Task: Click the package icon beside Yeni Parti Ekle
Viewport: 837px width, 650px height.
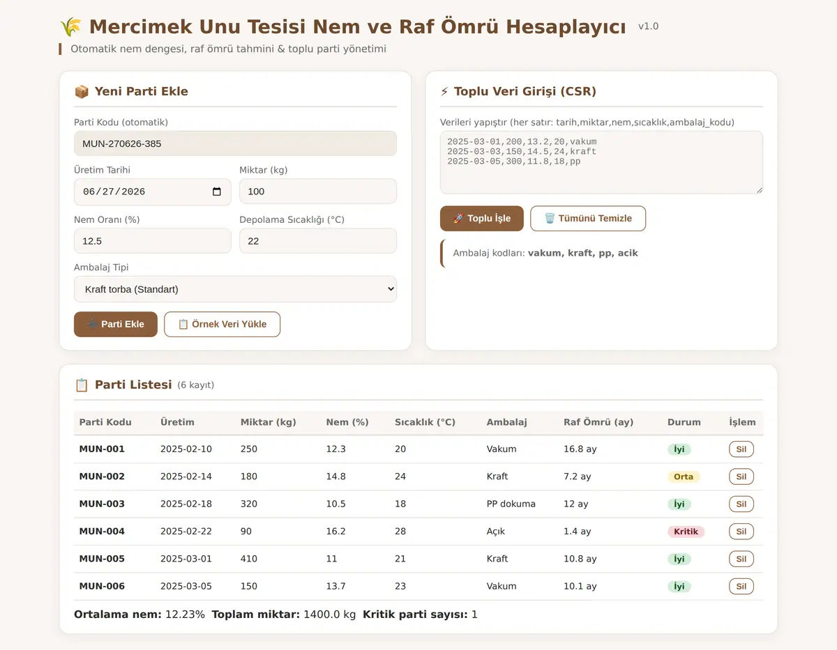Action: (x=82, y=91)
